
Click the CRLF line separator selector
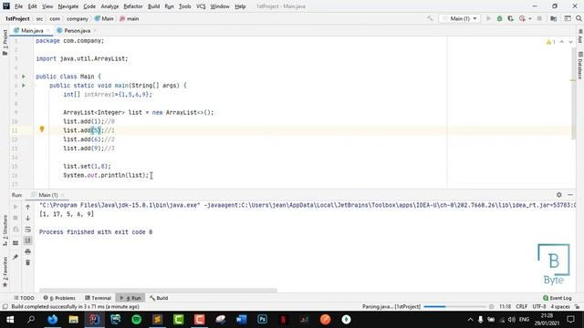pos(521,306)
